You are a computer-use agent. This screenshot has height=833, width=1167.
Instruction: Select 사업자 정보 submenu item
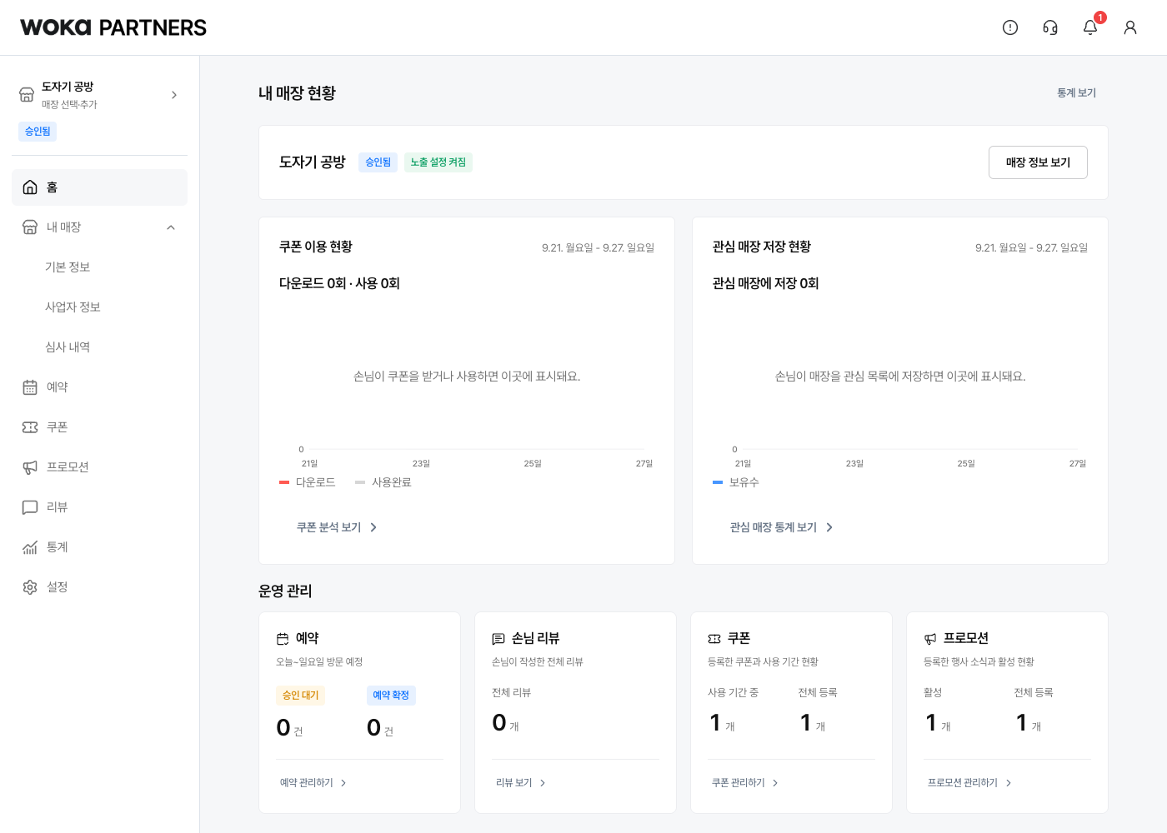(73, 307)
